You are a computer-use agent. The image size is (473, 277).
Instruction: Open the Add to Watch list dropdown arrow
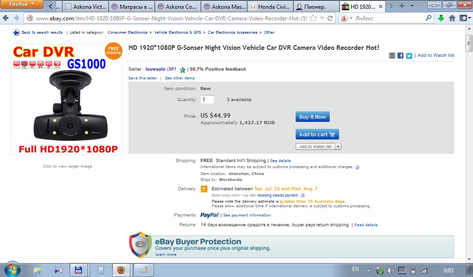(338, 146)
